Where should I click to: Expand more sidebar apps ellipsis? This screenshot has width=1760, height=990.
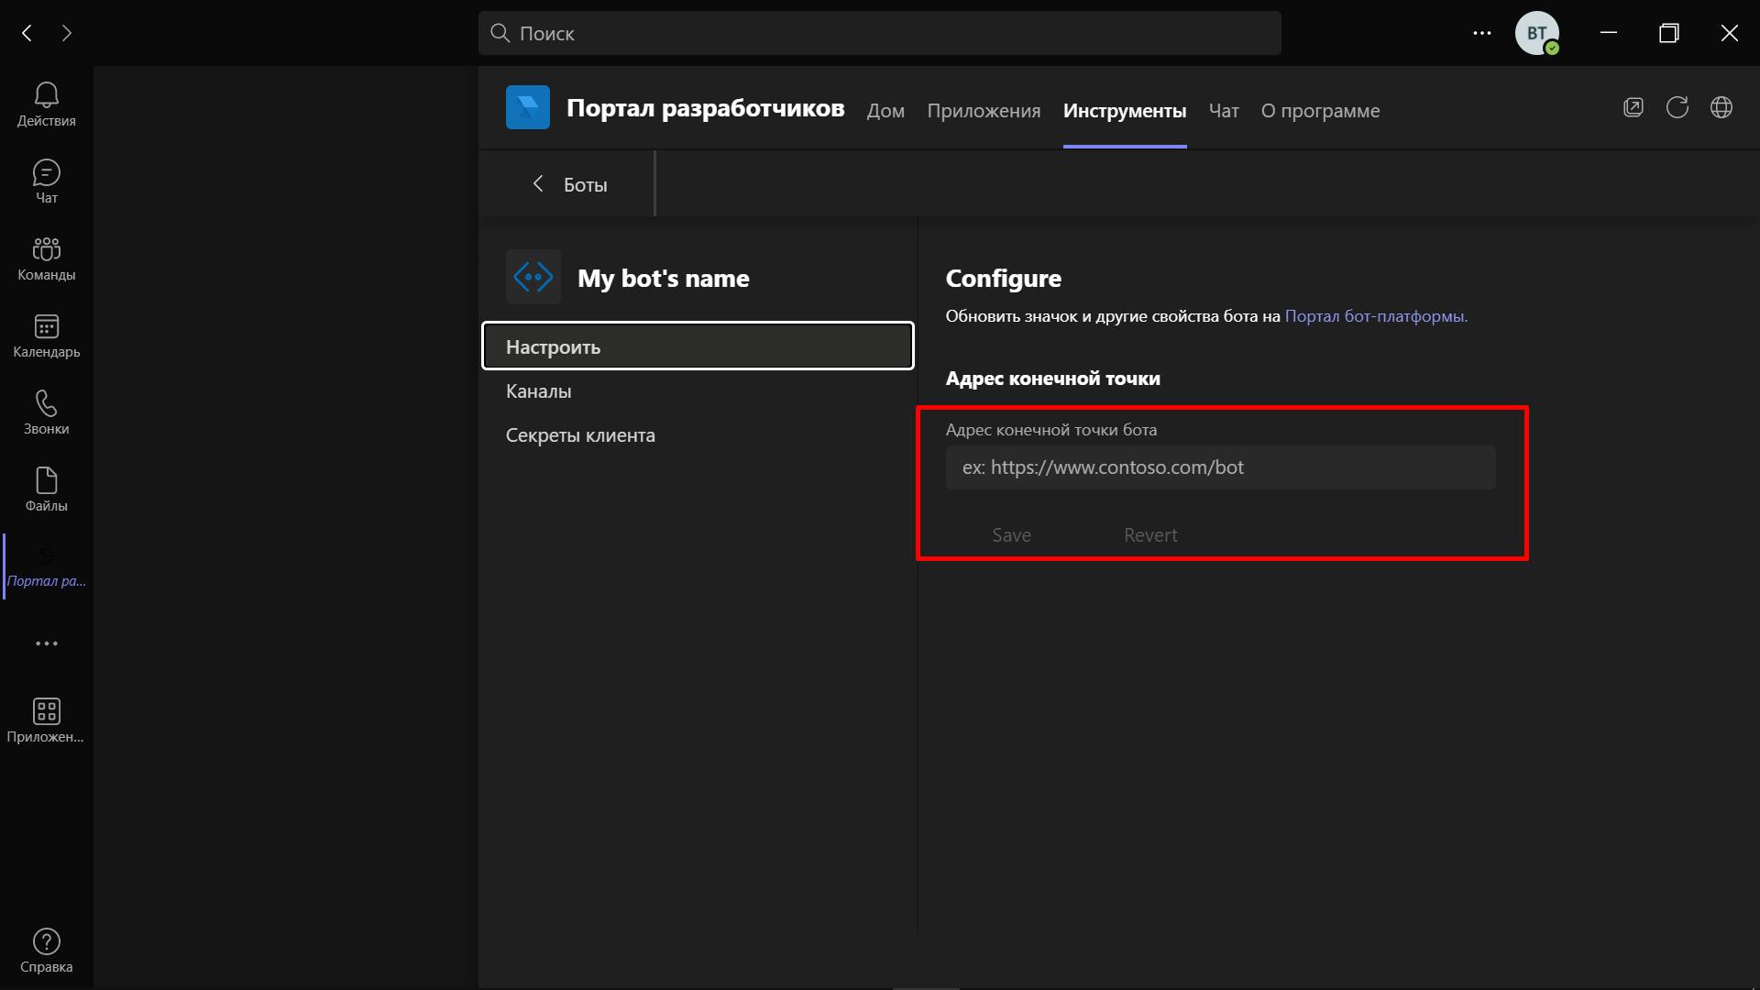[x=46, y=643]
